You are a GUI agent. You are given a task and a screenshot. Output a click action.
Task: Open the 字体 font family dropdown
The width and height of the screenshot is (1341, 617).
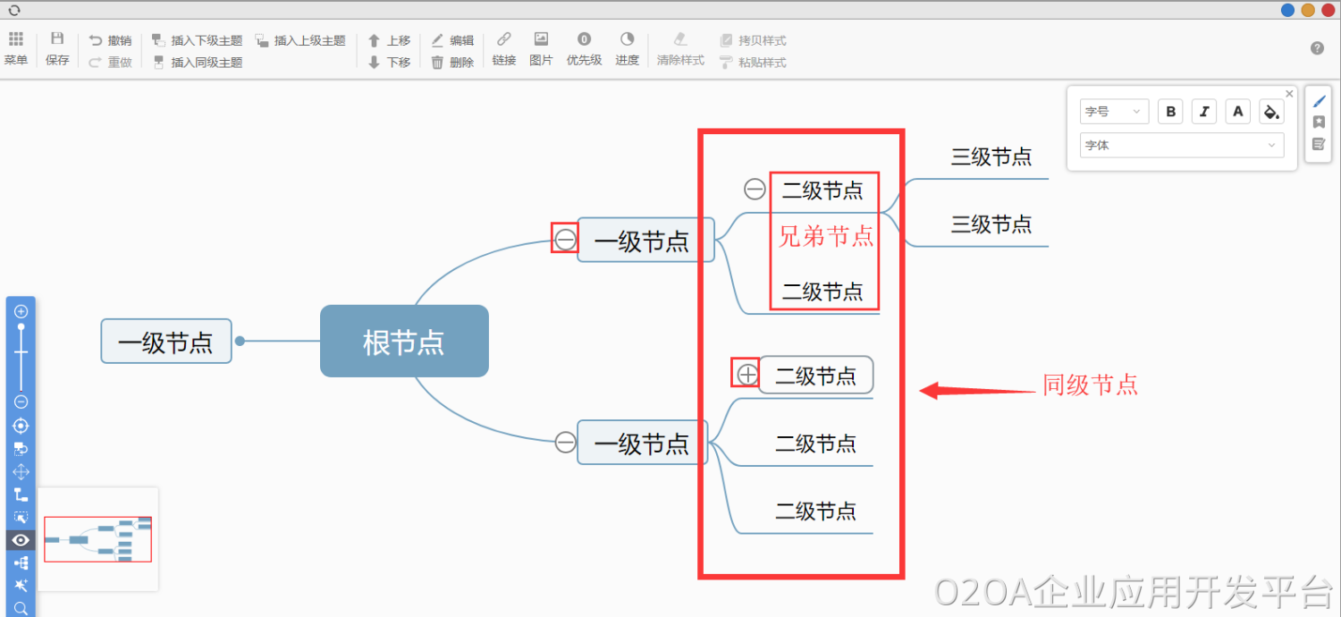coord(1181,145)
